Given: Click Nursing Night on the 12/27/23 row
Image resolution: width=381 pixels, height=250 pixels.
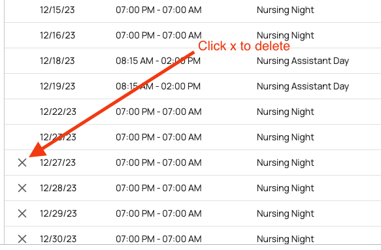Looking at the screenshot, I should pyautogui.click(x=286, y=163).
